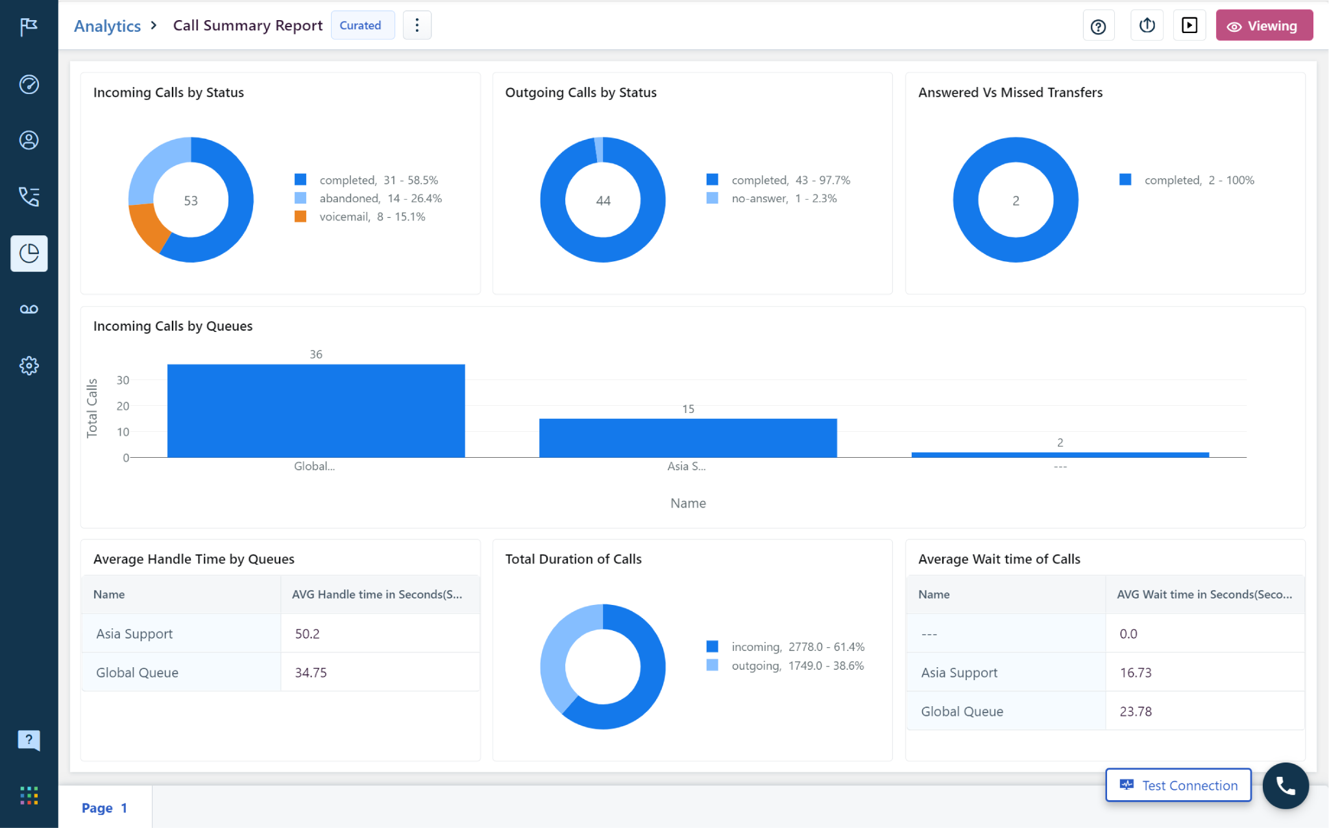The height and width of the screenshot is (828, 1329).
Task: Click the small bar showing 2 calls
Action: tap(1060, 455)
